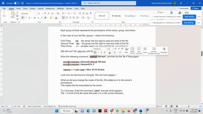The width and height of the screenshot is (203, 114).
Task: Click the Comments button
Action: pyautogui.click(x=183, y=8)
